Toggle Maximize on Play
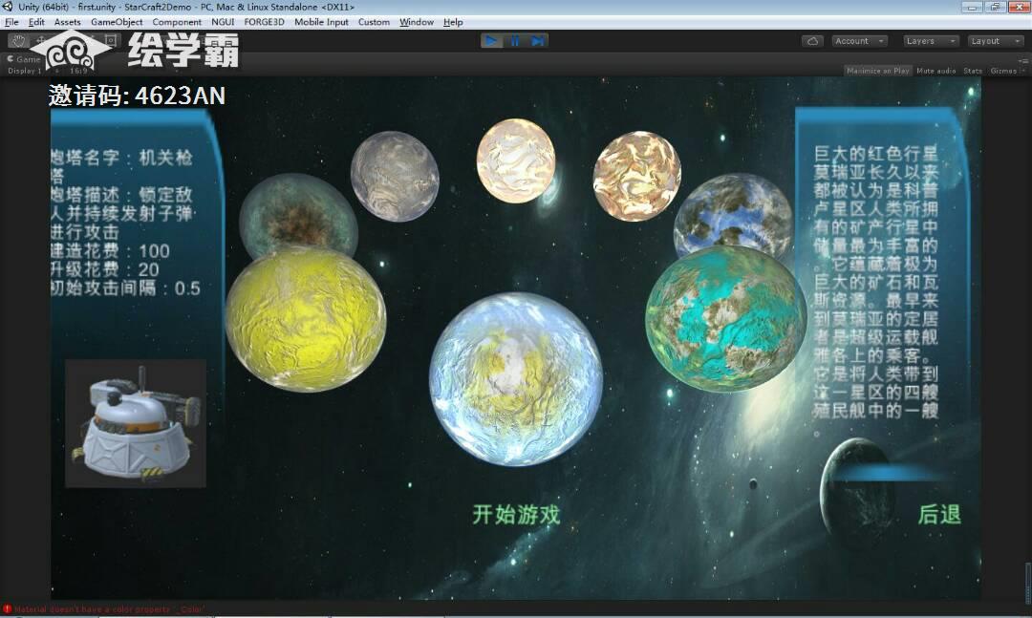 877,71
